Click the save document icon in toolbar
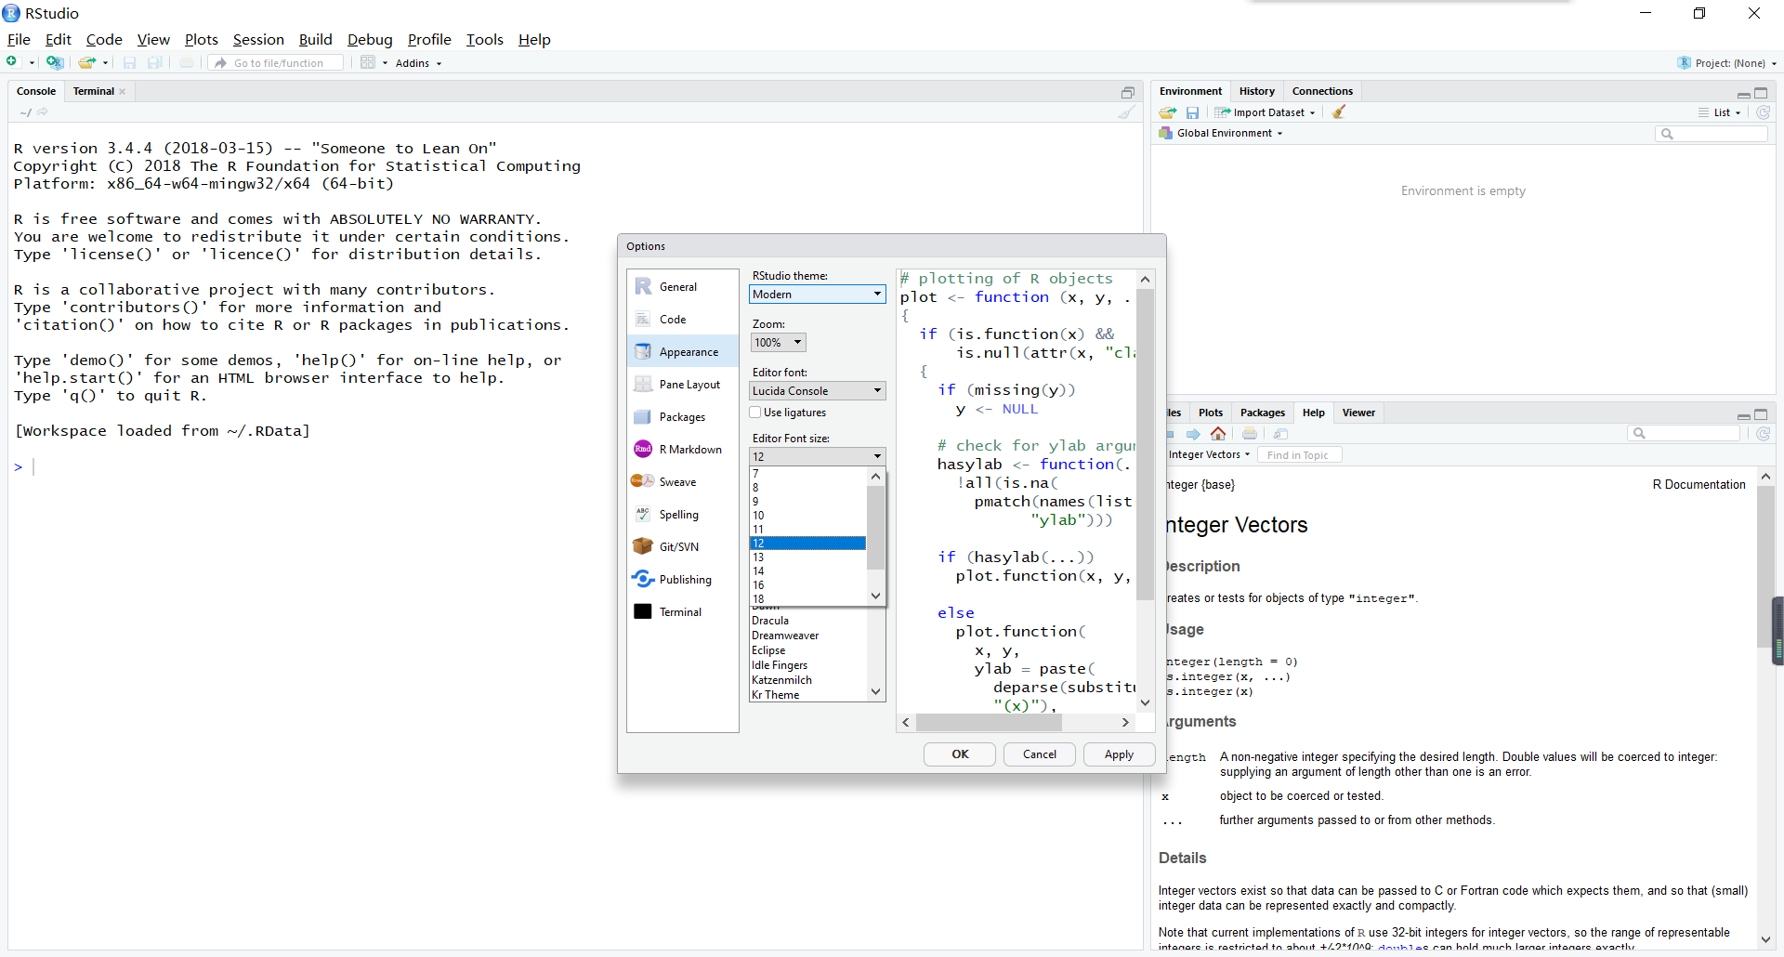The image size is (1784, 957). (129, 62)
